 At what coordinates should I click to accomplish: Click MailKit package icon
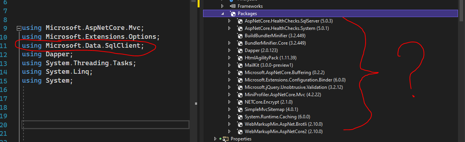240,65
